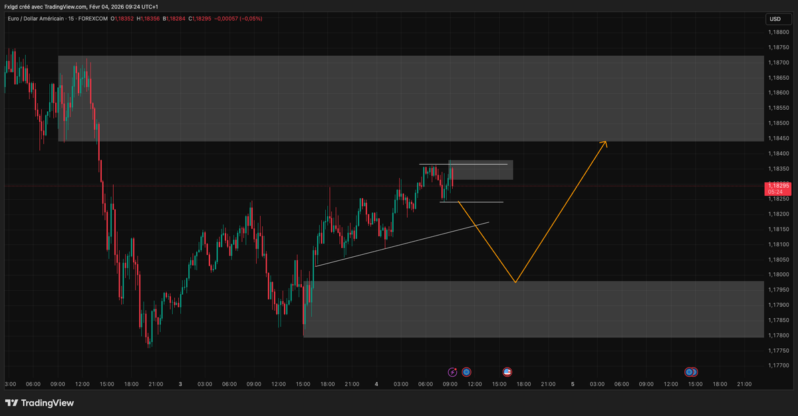Select the lower gray demand zone rectangle

(x=533, y=309)
